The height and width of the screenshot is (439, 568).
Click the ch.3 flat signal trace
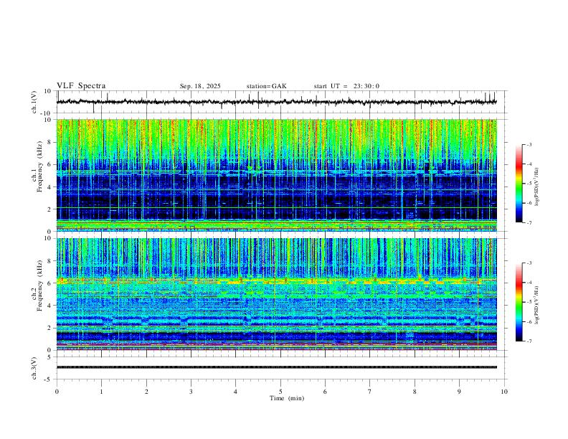point(276,367)
